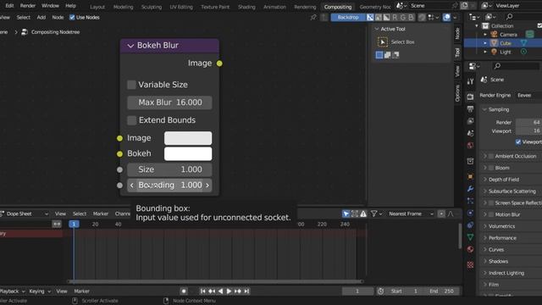This screenshot has height=305, width=542.
Task: Open the View Layer properties tab icon
Action: (470, 121)
